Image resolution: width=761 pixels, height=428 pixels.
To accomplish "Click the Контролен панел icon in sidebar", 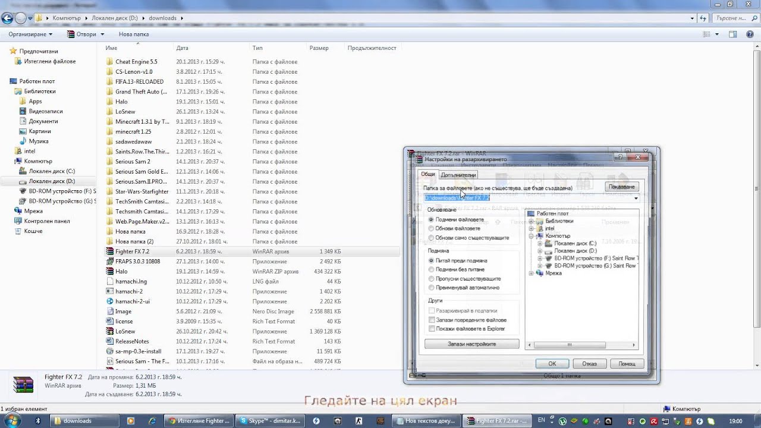I will (18, 221).
